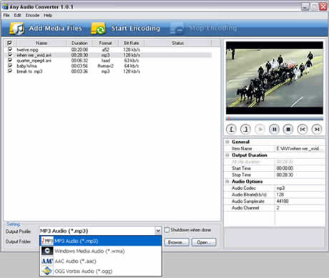329x278 pixels.
Task: Open the Encode menu
Action: click(x=32, y=15)
